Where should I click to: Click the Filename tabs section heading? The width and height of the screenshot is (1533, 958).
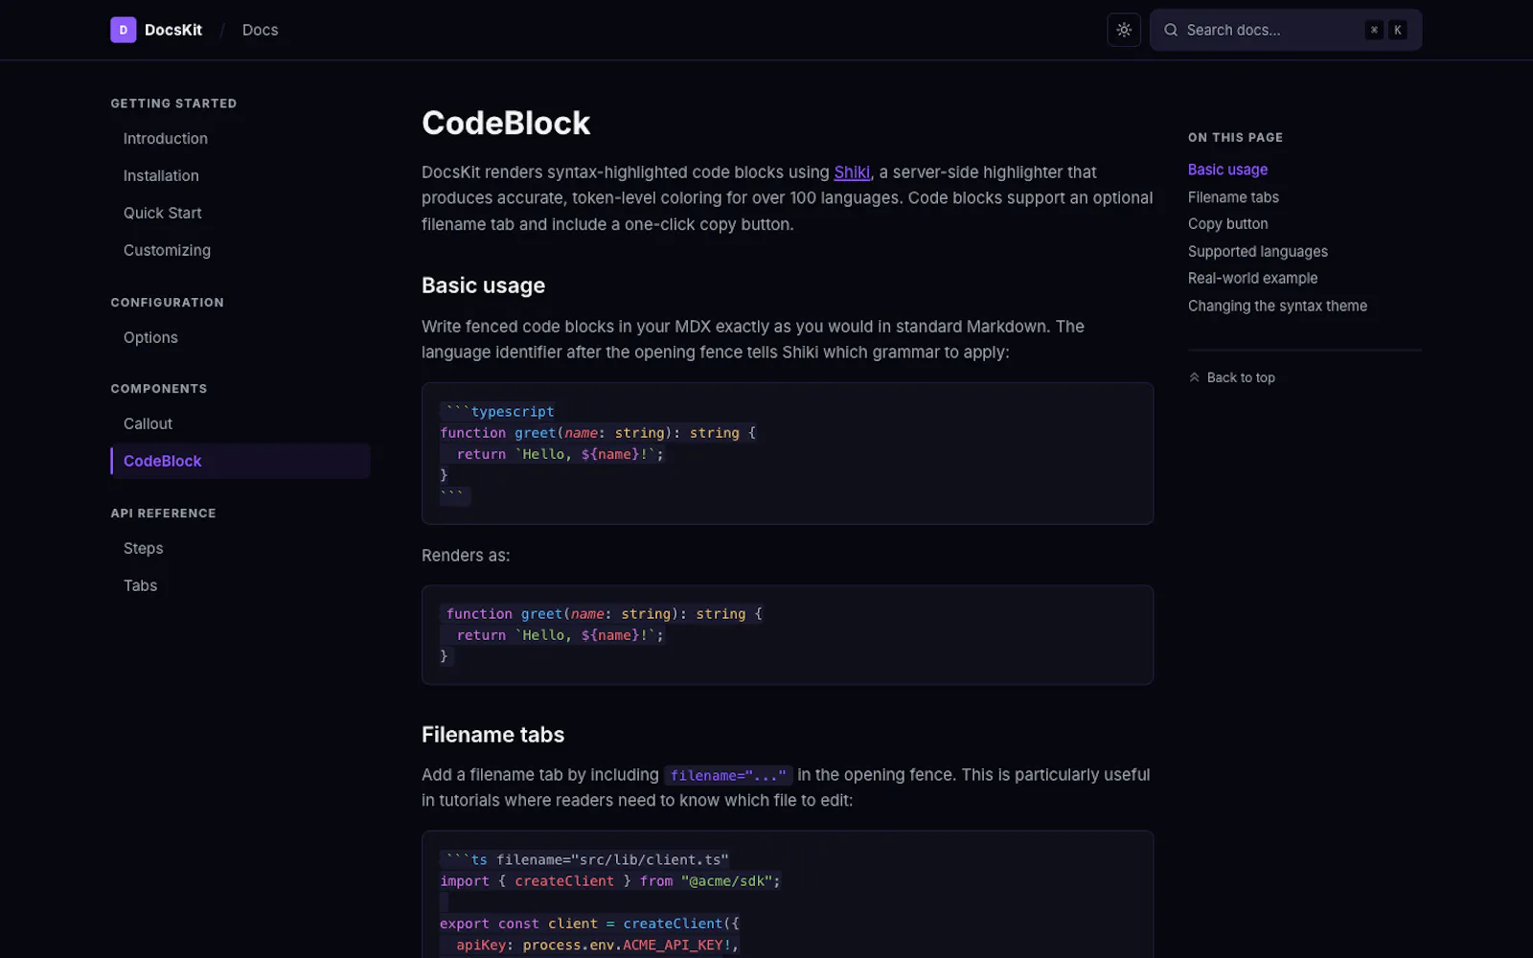[492, 735]
